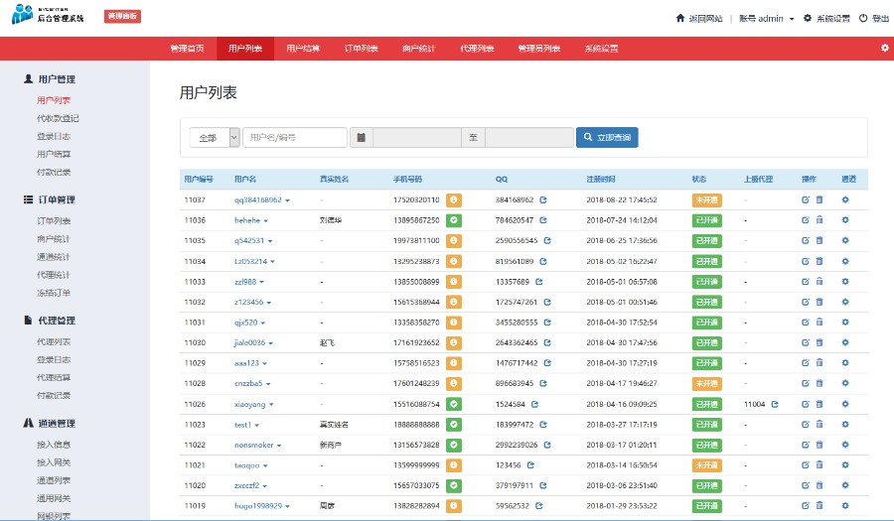Expand dropdown for username xiaoyang
The image size is (894, 521).
click(271, 404)
